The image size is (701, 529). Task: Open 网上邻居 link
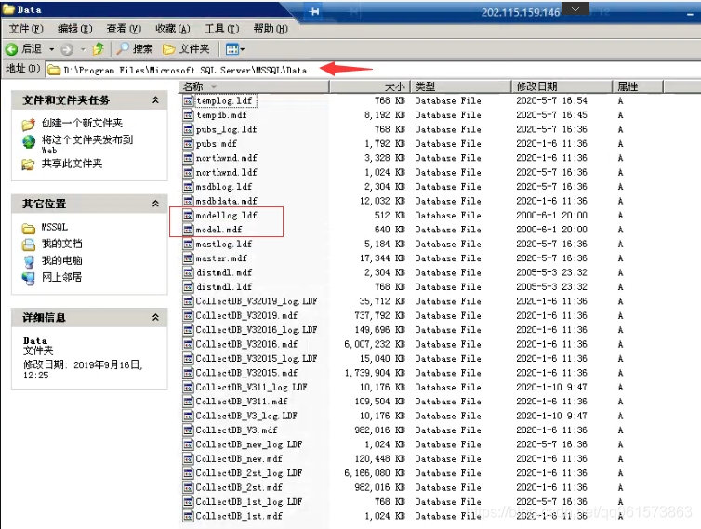61,277
